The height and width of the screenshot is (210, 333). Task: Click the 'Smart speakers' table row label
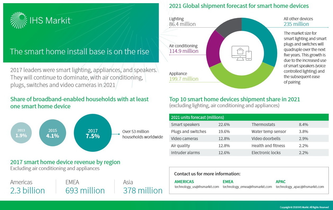click(x=185, y=124)
